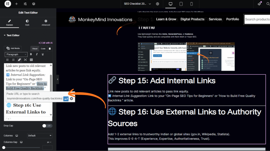
Task: Switch to tablet responsive view
Action: (x=181, y=4)
